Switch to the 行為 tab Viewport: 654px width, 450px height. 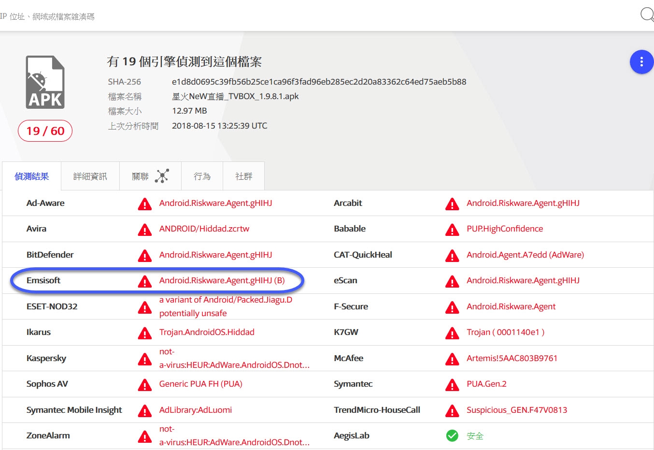click(202, 176)
